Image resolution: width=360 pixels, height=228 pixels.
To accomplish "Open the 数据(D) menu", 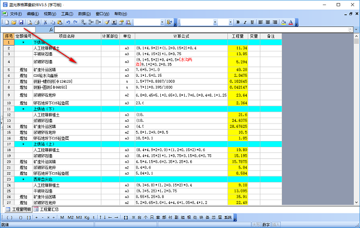I will point(85,14).
